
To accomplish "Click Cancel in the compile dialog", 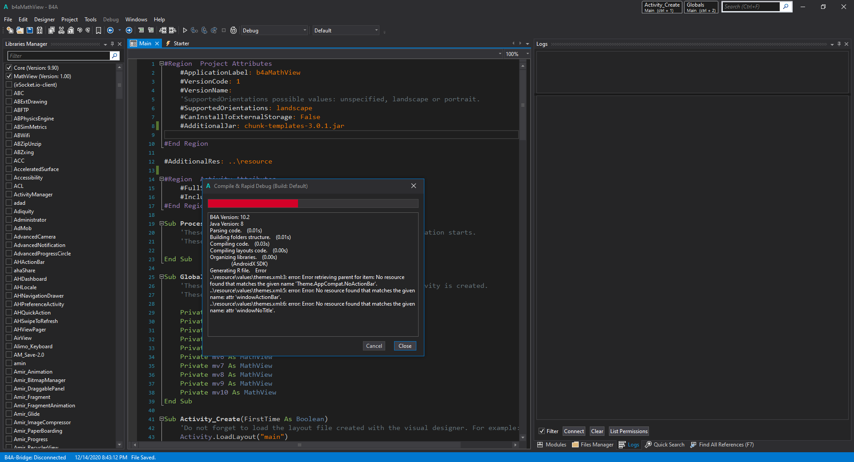I will pos(374,346).
